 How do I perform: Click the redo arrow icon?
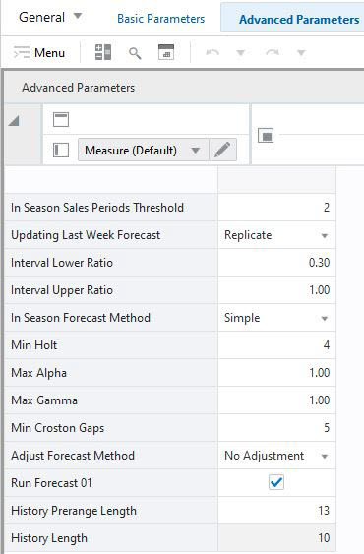tap(273, 52)
